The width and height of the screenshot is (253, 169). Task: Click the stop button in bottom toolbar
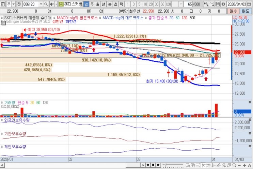point(153,165)
